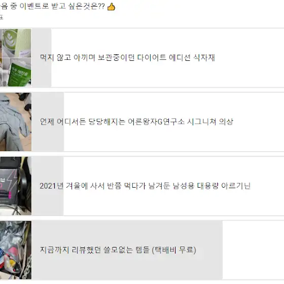Viewport: 284px width, 284px height.
Task: View the arginine box thumbnail image
Action: click(x=16, y=186)
